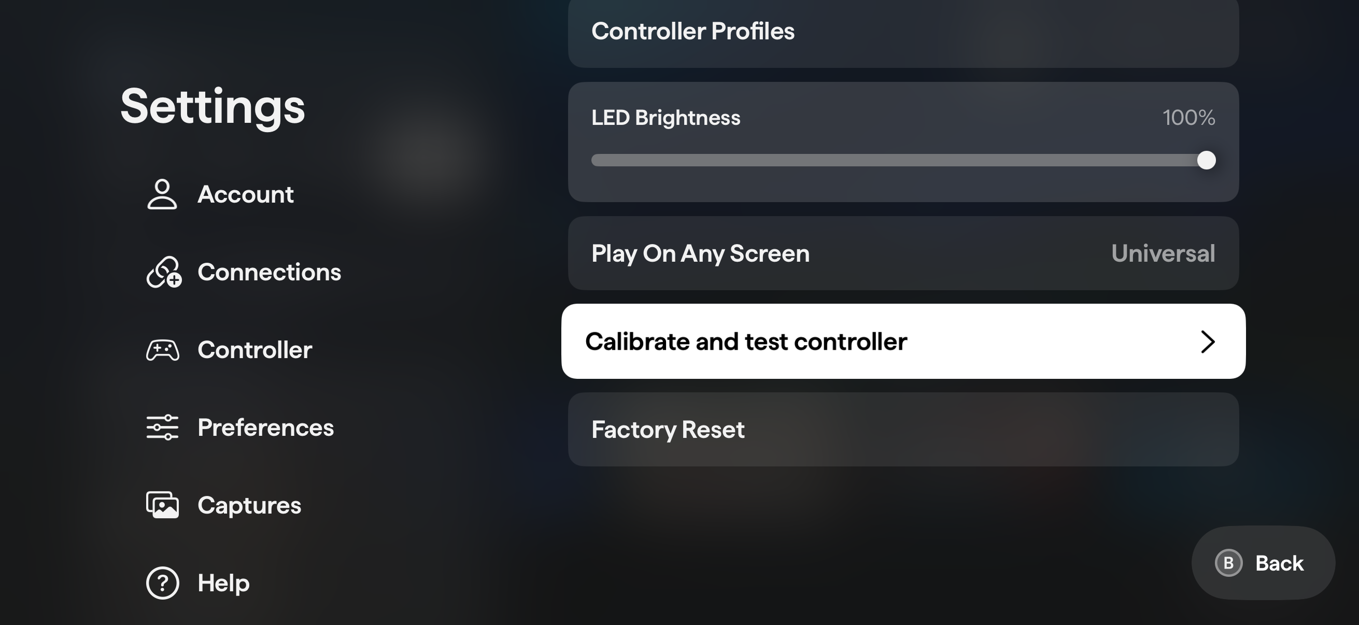
Task: Select the Preferences menu label
Action: (x=265, y=427)
